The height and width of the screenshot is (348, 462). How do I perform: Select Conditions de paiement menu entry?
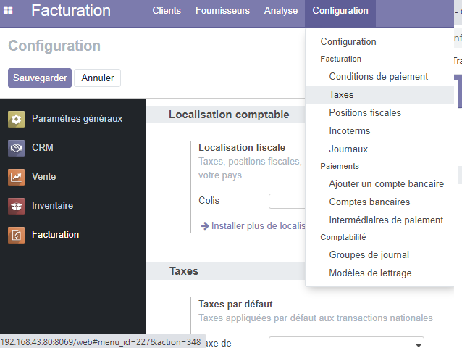[378, 77]
